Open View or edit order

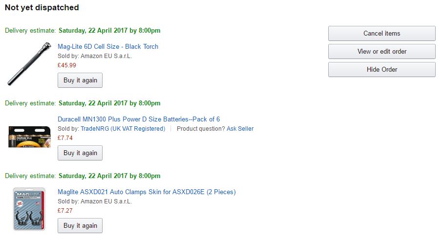point(381,52)
